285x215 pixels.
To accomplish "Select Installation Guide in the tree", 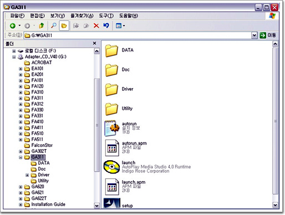I will (45, 204).
